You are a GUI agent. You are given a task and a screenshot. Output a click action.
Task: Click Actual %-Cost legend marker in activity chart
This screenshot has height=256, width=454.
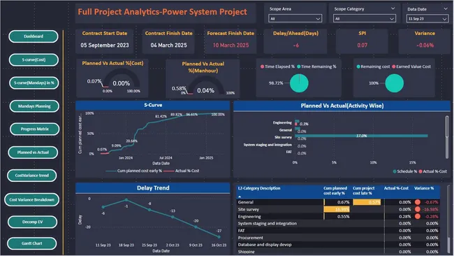420,171
